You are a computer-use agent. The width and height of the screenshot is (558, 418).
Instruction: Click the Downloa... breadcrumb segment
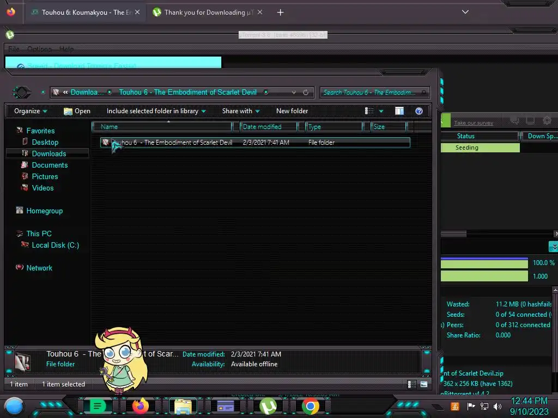87,93
